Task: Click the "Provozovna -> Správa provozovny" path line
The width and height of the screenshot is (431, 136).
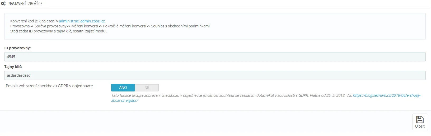Action: pyautogui.click(x=38, y=26)
